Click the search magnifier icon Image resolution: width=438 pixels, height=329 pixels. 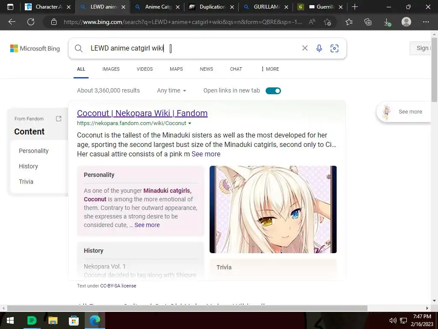[79, 48]
